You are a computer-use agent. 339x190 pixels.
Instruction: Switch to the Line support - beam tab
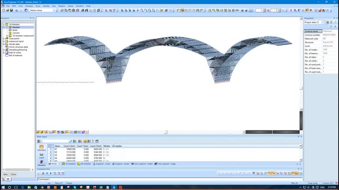click(x=142, y=164)
